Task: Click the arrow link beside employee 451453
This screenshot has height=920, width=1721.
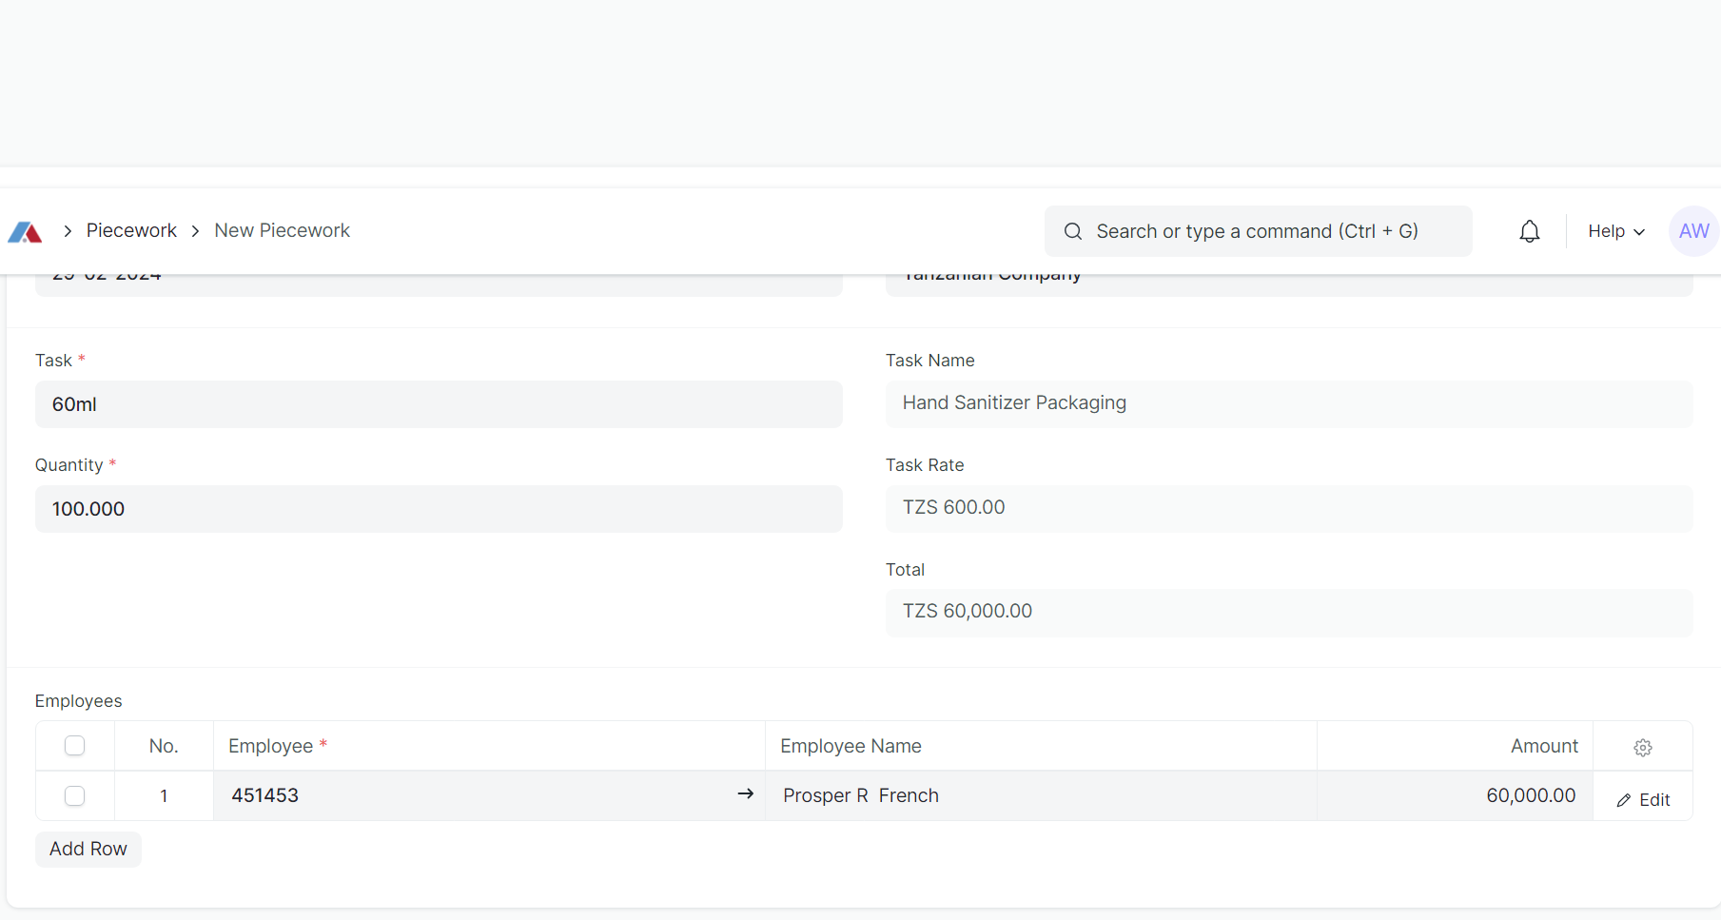Action: pyautogui.click(x=745, y=794)
